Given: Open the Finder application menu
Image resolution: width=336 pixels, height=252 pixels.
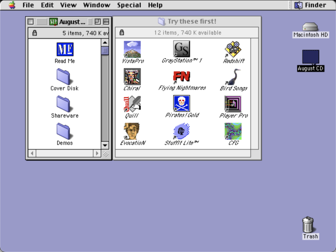Looking at the screenshot, I should (310, 5).
